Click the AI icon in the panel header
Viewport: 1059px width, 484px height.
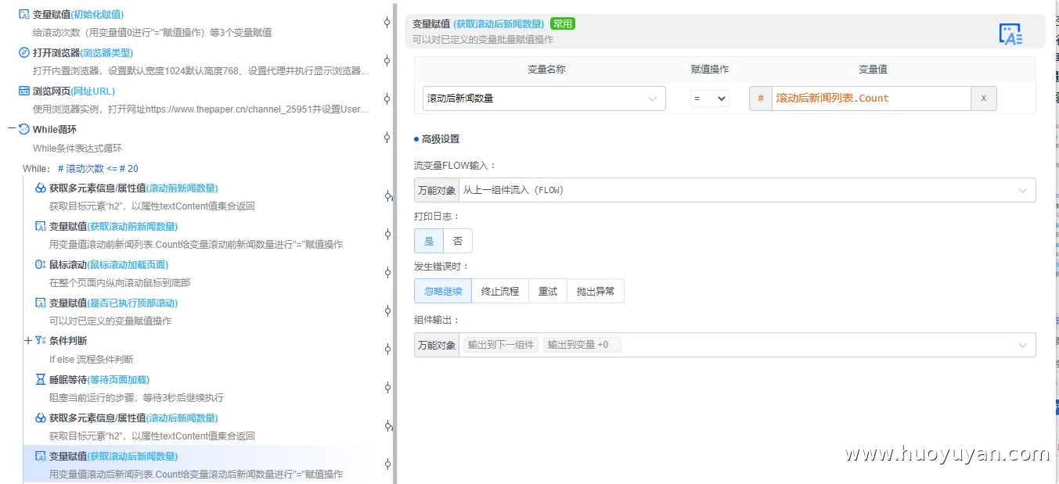[x=1010, y=34]
